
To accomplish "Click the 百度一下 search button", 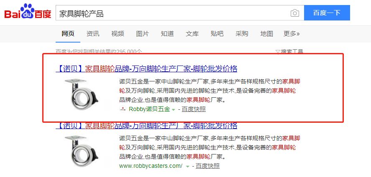I will point(327,13).
